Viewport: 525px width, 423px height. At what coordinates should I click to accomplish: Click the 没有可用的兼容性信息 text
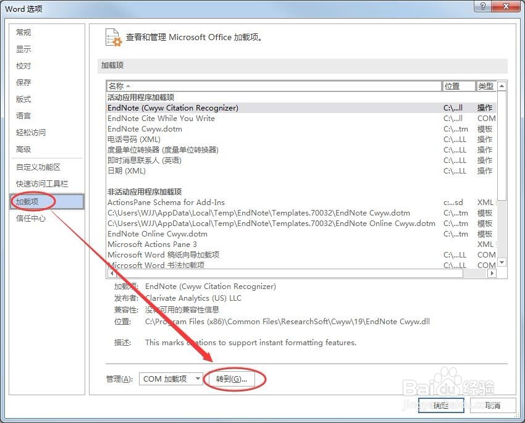(x=182, y=310)
